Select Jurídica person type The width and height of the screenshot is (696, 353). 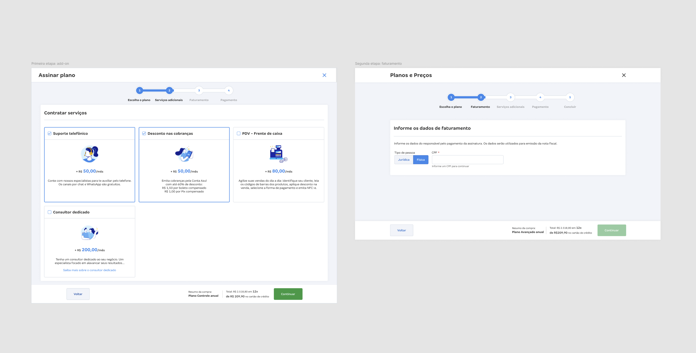[x=404, y=160]
